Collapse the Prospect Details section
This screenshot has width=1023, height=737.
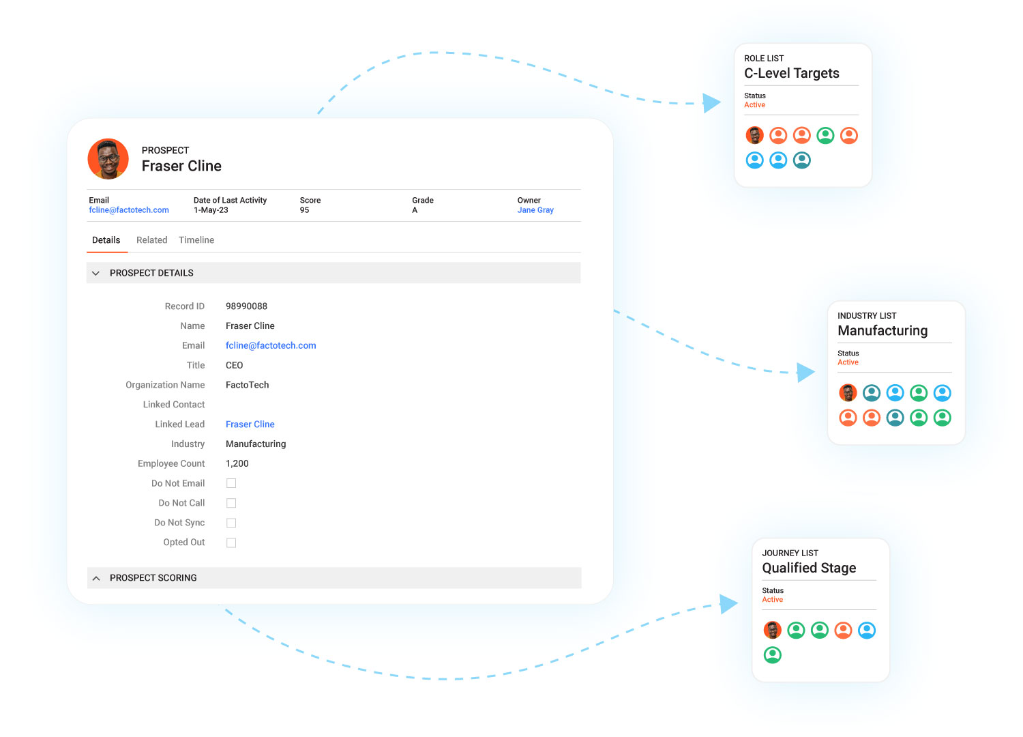(x=96, y=272)
